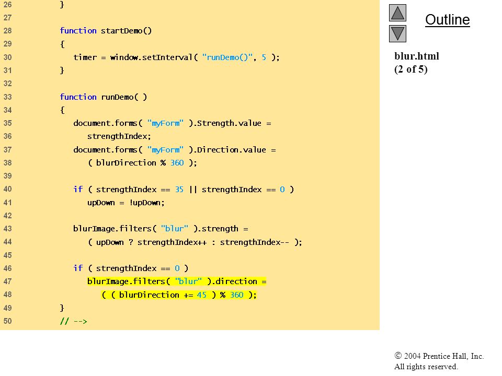Click the function runDemo( ) declaration

point(104,97)
